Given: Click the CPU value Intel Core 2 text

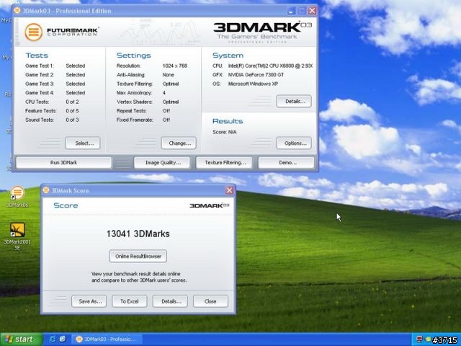Looking at the screenshot, I should click(x=270, y=66).
